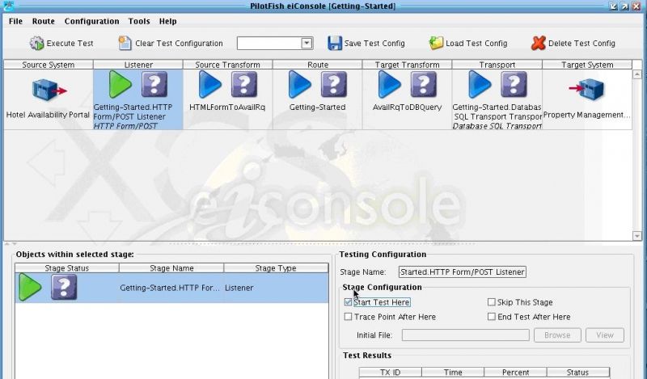The image size is (647, 379).
Task: Enable End Test After Here checkbox
Action: point(492,317)
